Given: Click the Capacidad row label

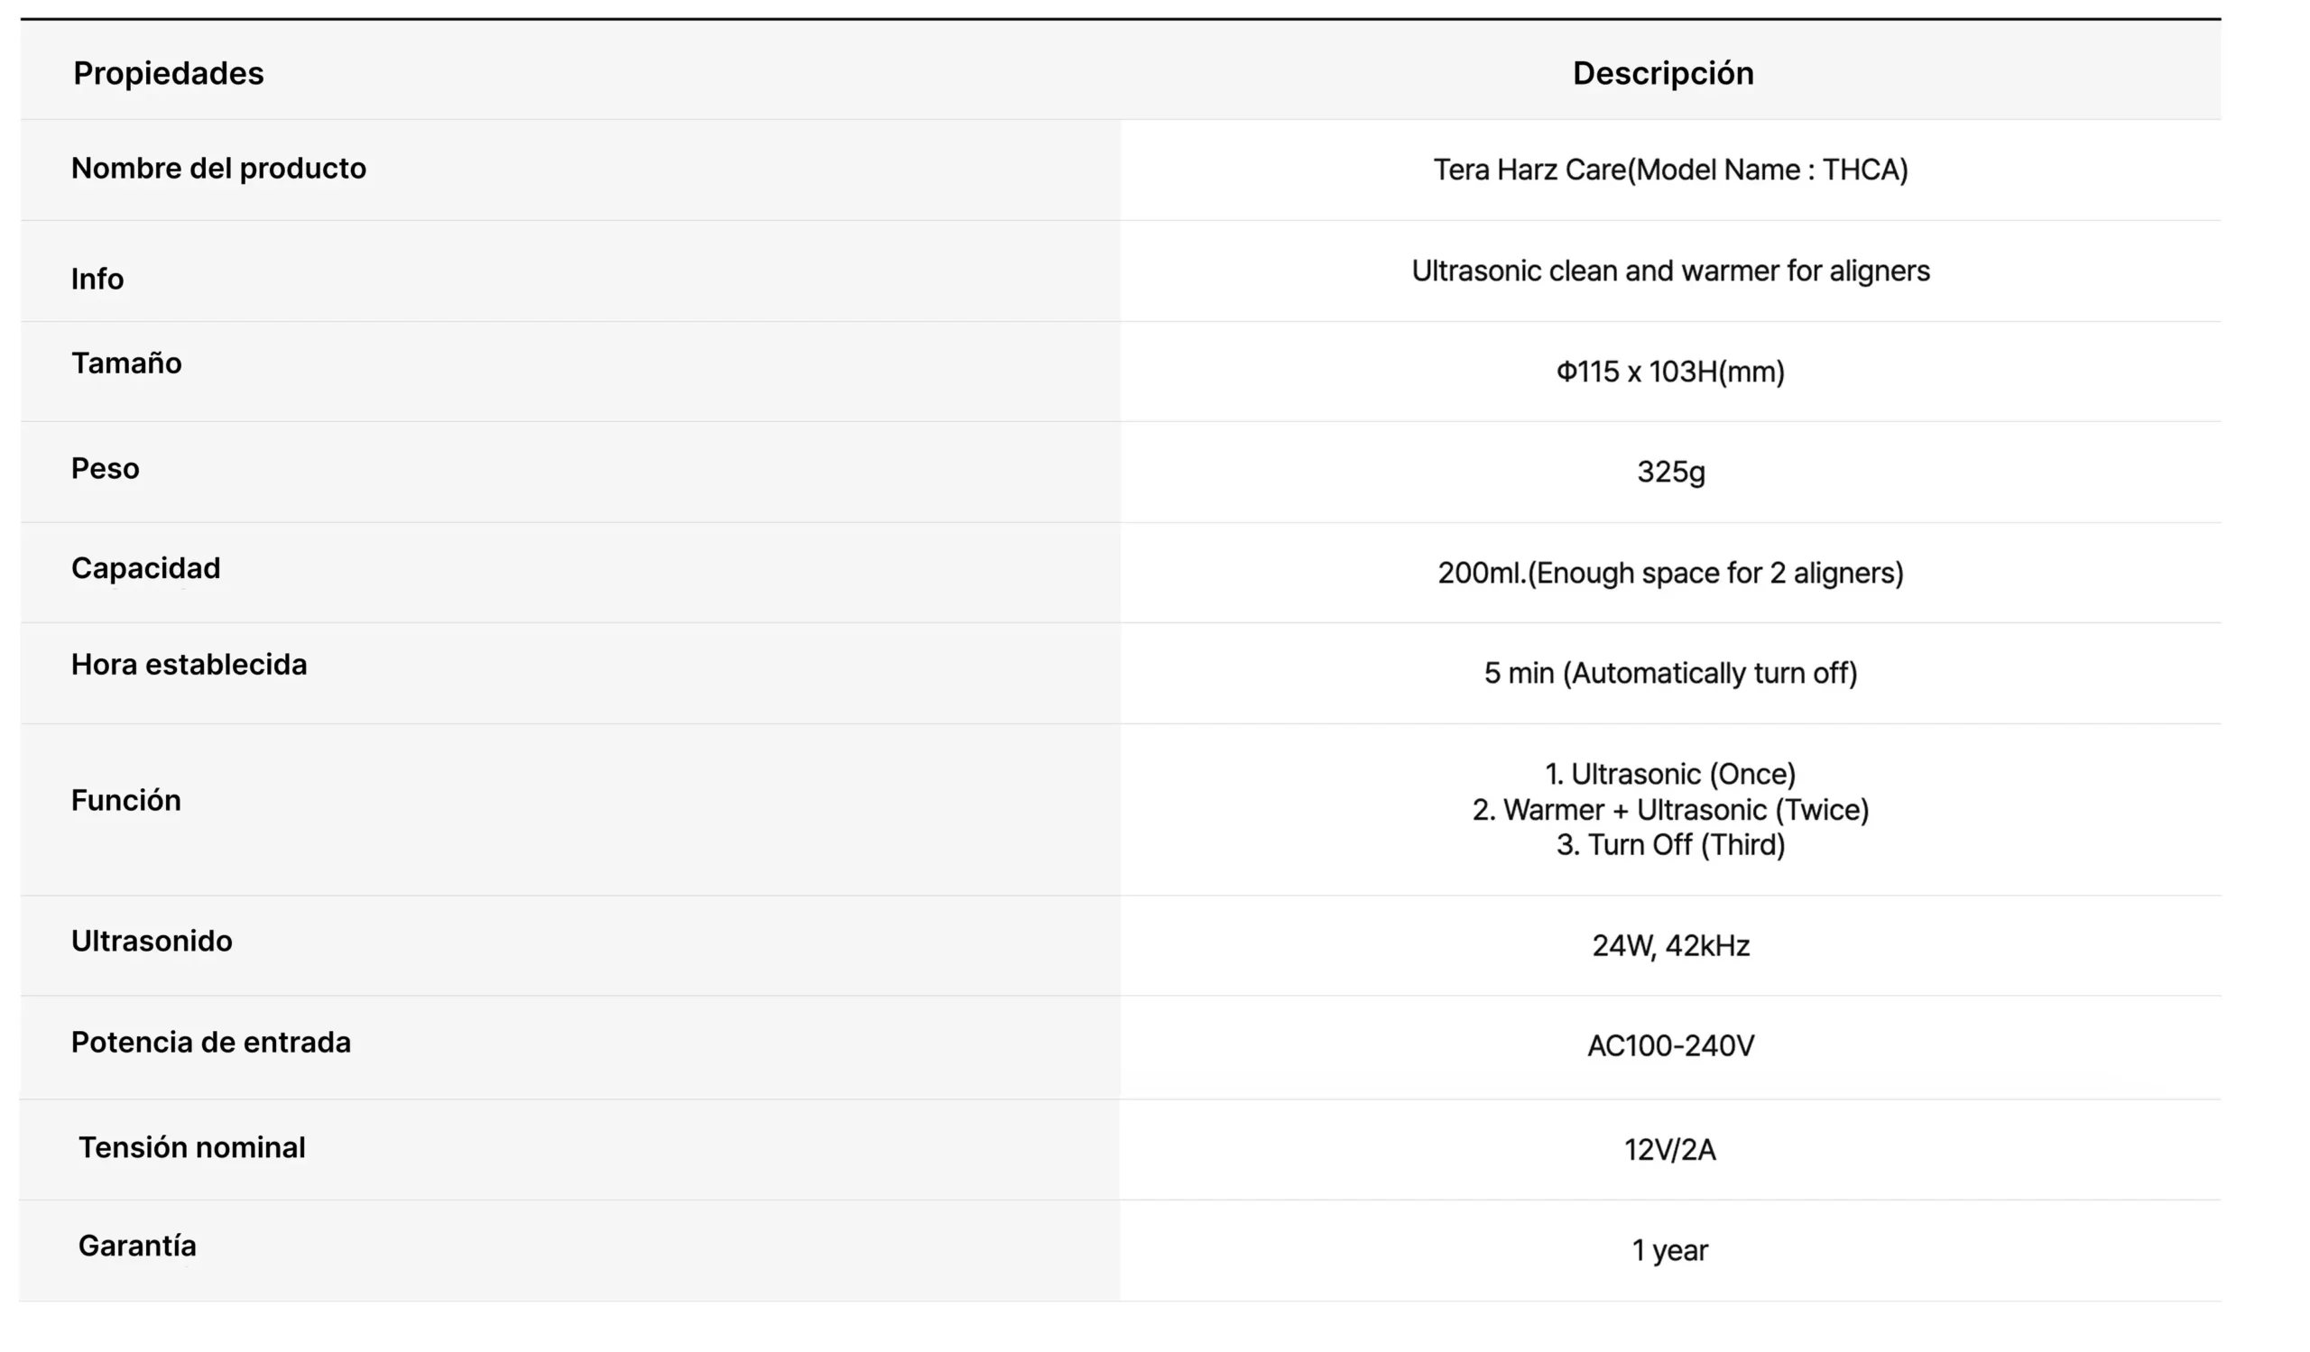Looking at the screenshot, I should pyautogui.click(x=146, y=569).
